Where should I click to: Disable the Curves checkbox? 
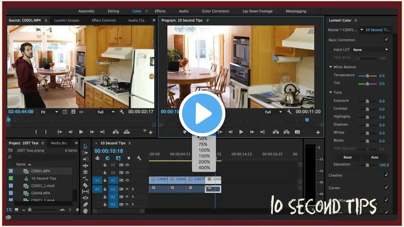[x=386, y=188]
